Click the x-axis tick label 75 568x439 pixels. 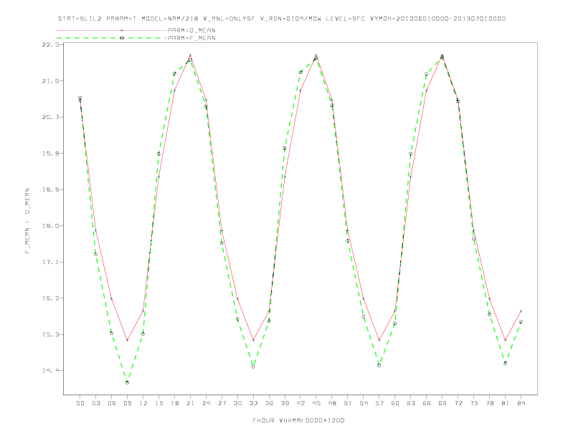click(474, 403)
